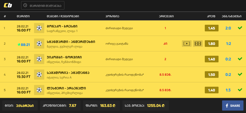Click selection 8.5 მეტ. for ლესტერი match
This screenshot has height=113, width=246.
point(165,90)
